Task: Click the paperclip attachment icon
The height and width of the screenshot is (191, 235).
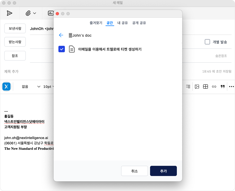Action: pos(28,13)
